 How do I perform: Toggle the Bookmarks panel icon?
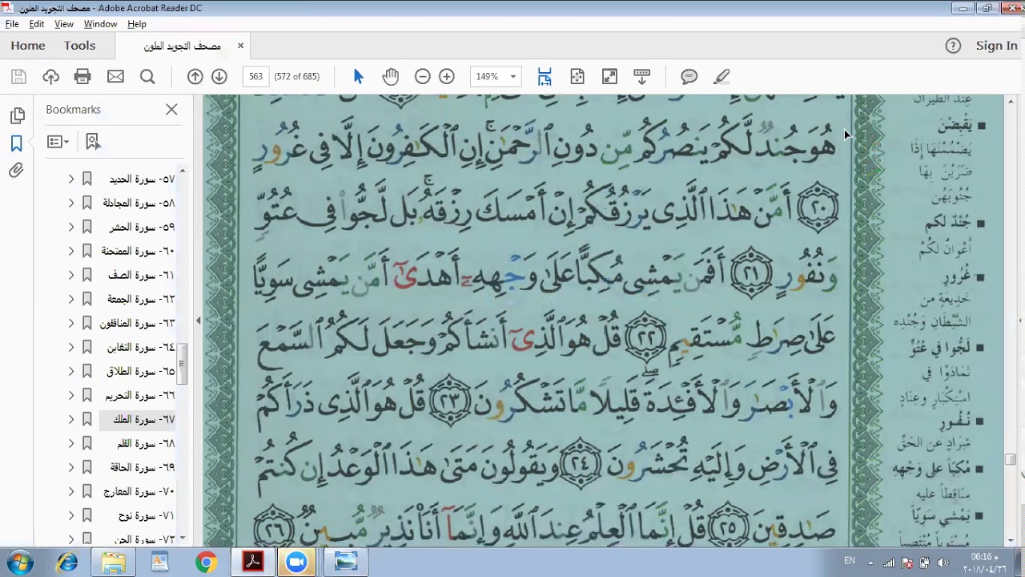point(16,143)
